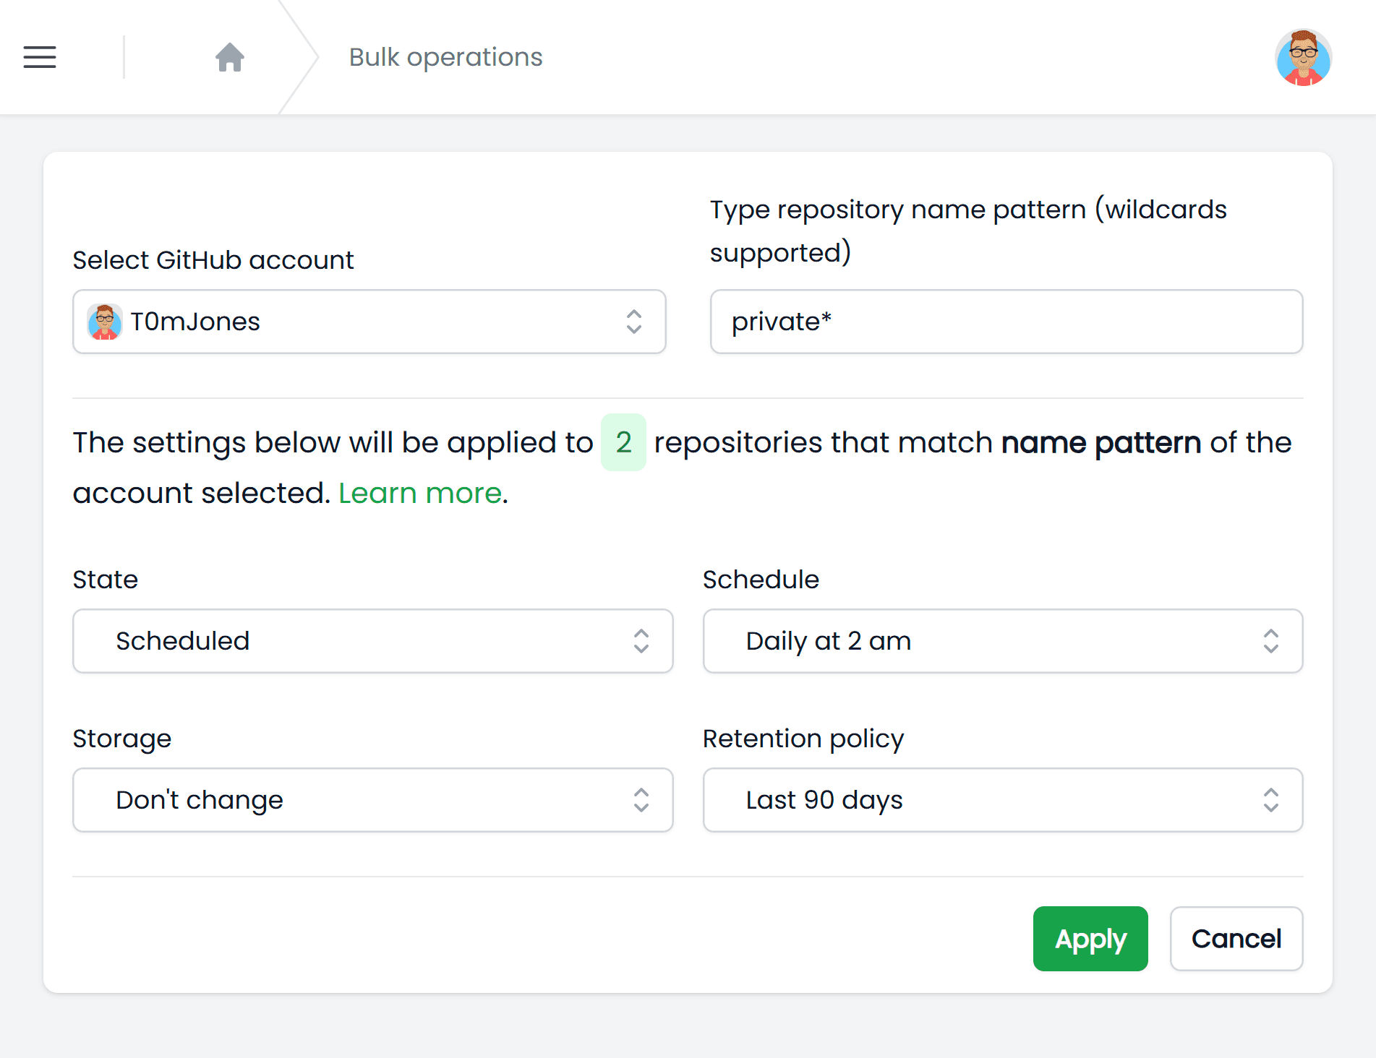Click the Cancel button
The image size is (1376, 1058).
[x=1236, y=939]
